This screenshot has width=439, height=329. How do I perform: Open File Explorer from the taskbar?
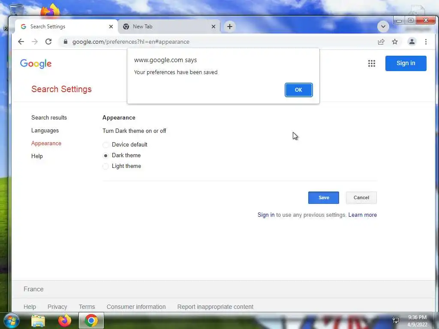click(38, 320)
